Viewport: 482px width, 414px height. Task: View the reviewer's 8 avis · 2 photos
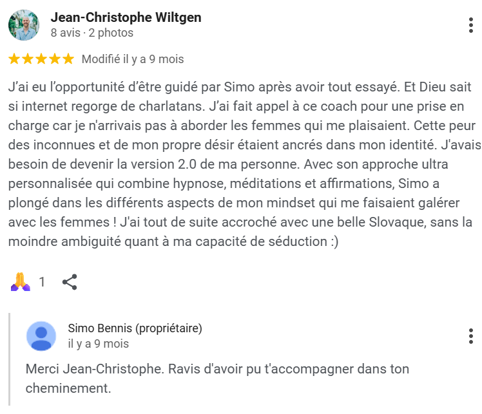(92, 33)
